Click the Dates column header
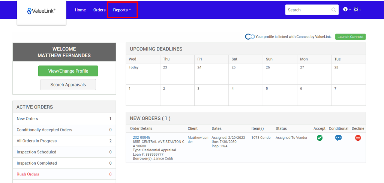Viewport: 384px width, 183px height. tap(216, 128)
